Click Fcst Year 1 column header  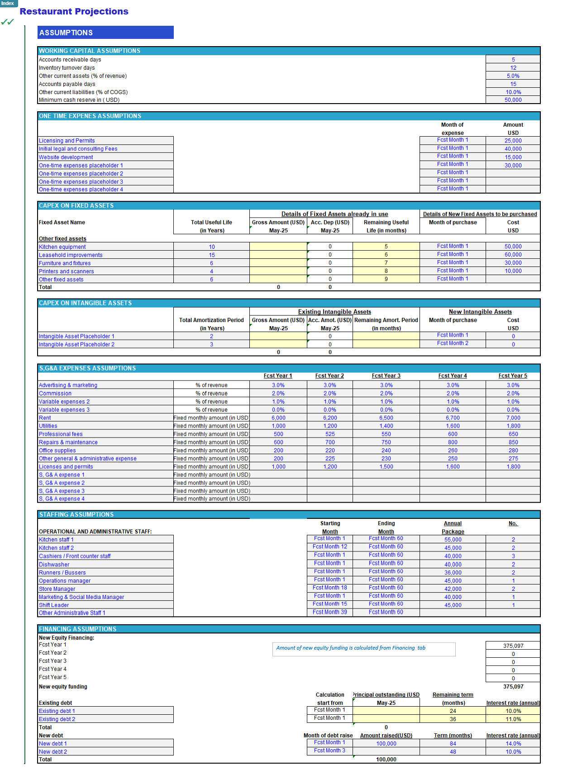[278, 376]
